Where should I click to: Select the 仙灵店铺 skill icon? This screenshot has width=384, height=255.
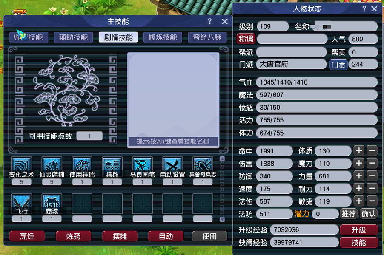point(52,165)
